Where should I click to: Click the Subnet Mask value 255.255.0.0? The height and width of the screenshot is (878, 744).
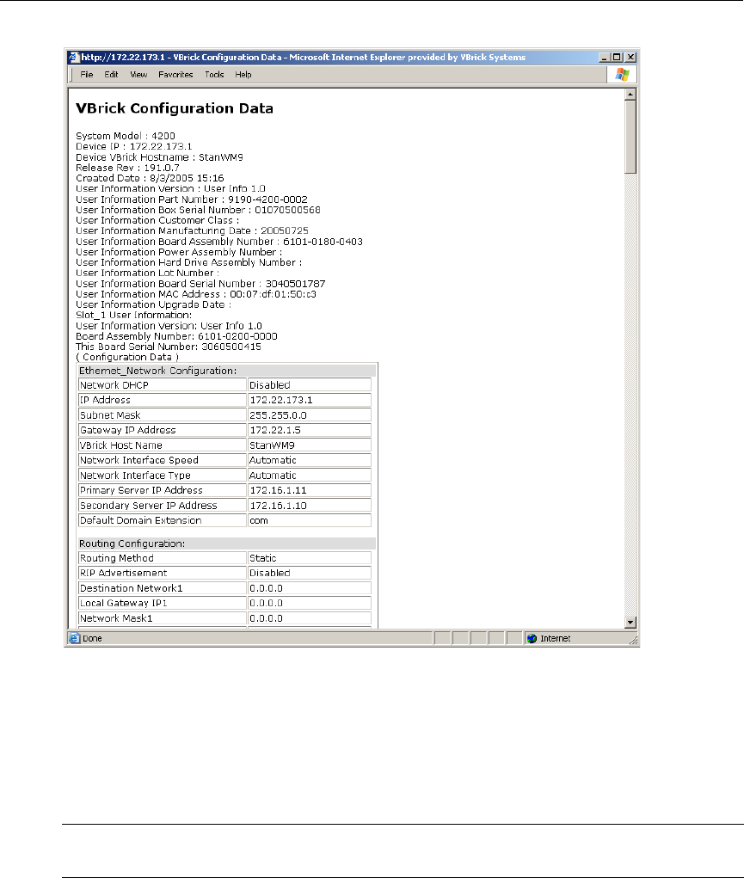[x=310, y=415]
